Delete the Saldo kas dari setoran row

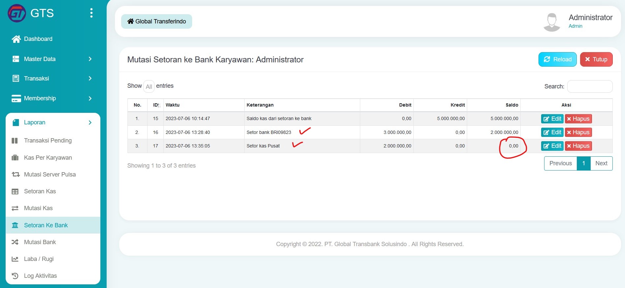[578, 119]
